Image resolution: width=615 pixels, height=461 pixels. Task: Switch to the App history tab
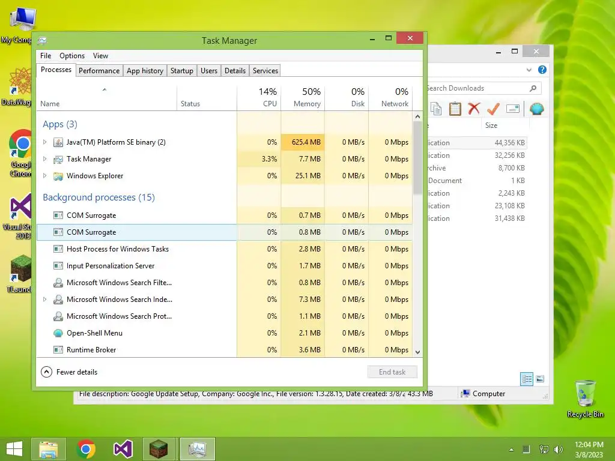point(145,71)
